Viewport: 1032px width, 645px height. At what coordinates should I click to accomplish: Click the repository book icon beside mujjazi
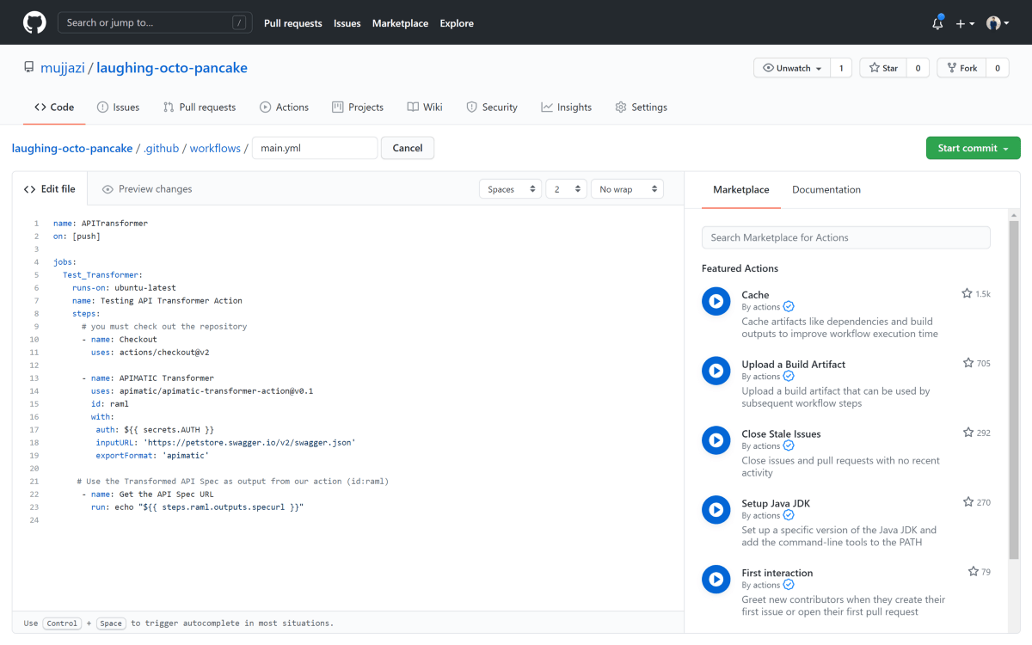pyautogui.click(x=29, y=66)
